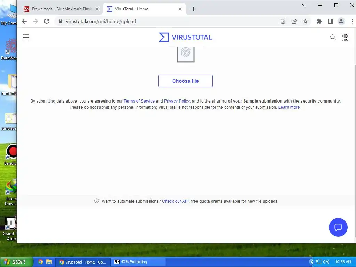Open the VirusTotal apps grid icon
The height and width of the screenshot is (267, 356).
click(x=345, y=37)
